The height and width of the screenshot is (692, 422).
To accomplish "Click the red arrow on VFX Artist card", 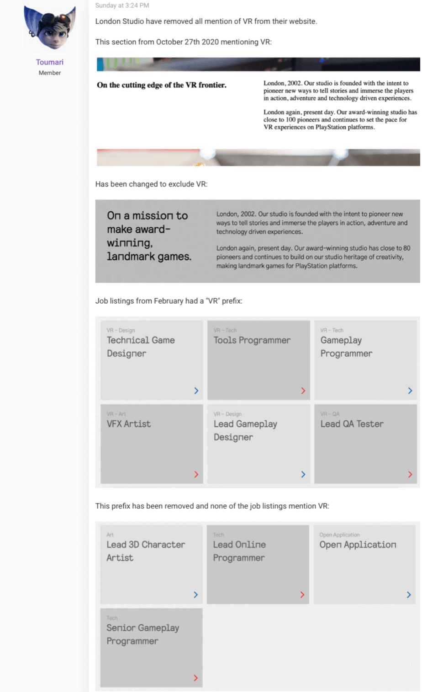I will click(196, 474).
